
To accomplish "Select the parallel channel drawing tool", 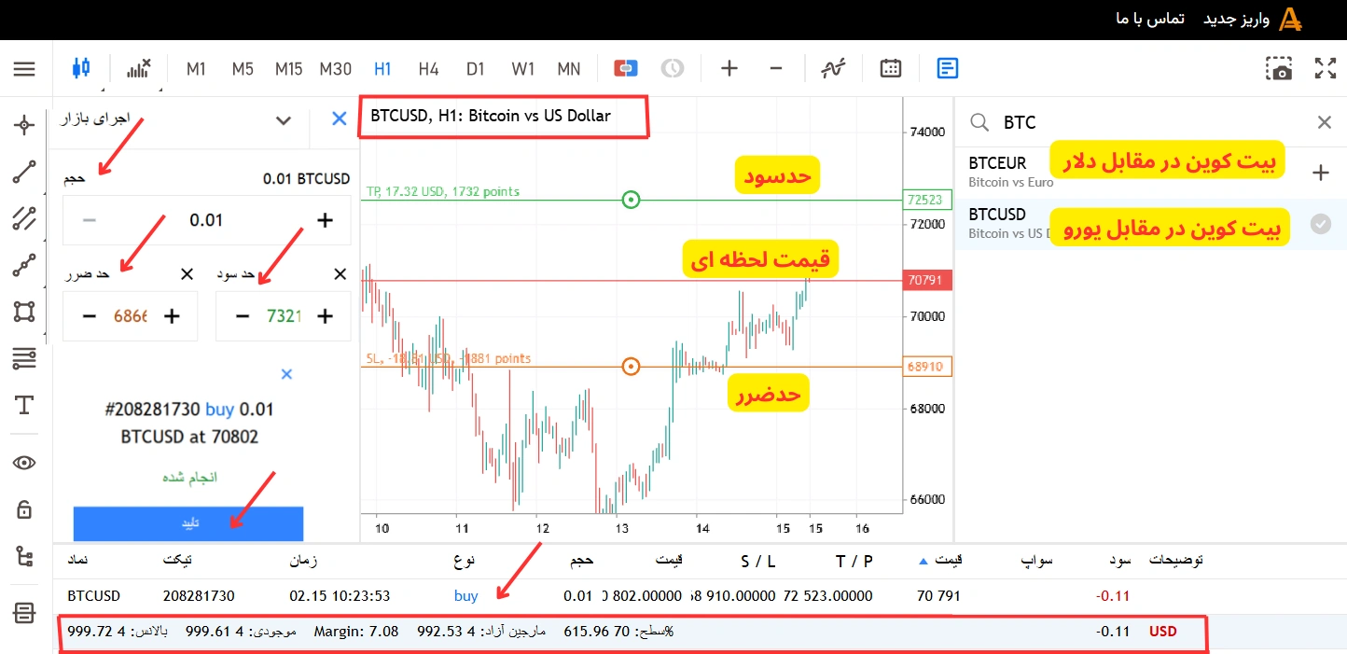I will [24, 218].
